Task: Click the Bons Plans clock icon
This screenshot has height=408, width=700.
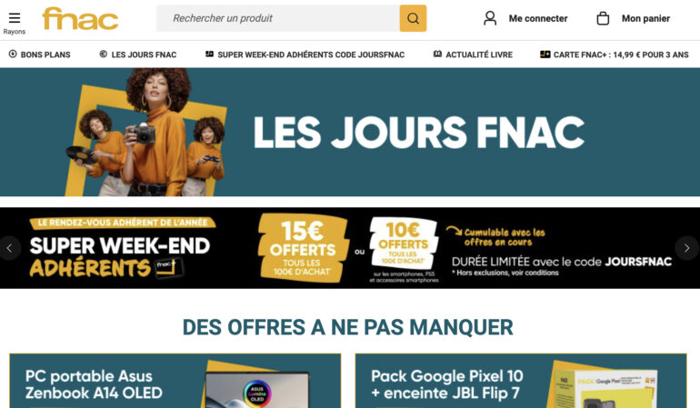Action: click(x=13, y=54)
